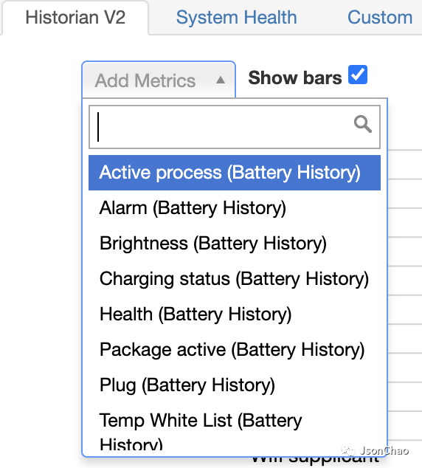The width and height of the screenshot is (422, 468).
Task: Click the JsonChao watermark logo icon
Action: coord(348,450)
